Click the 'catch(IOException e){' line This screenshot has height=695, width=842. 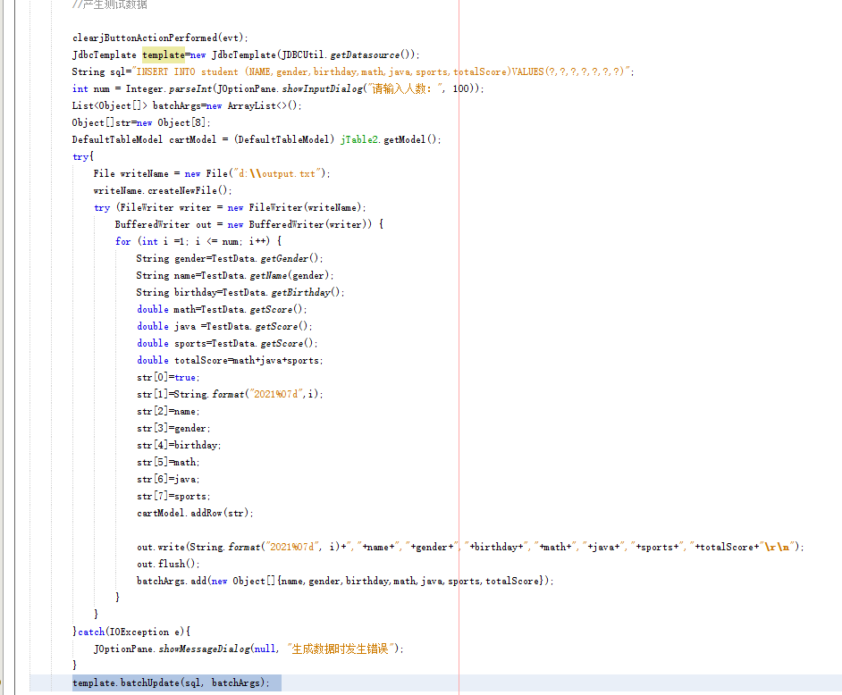coord(131,632)
